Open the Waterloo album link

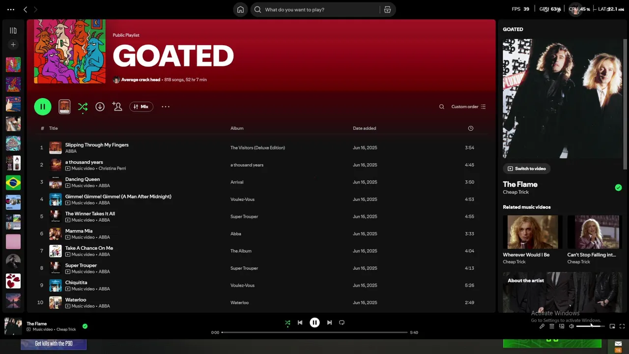point(239,302)
